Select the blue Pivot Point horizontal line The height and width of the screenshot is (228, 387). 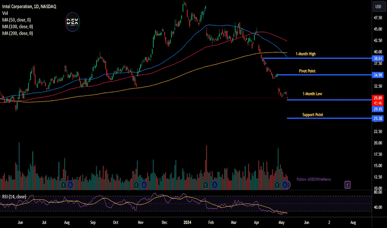click(x=324, y=75)
